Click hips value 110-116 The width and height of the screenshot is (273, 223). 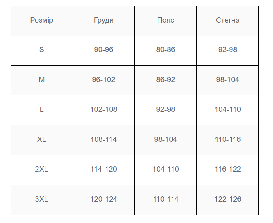[228, 139]
